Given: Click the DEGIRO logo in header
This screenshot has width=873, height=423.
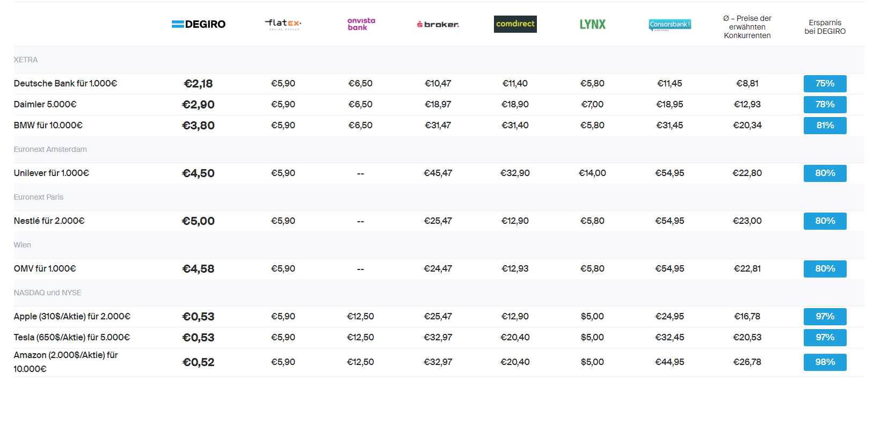Looking at the screenshot, I should (x=198, y=24).
